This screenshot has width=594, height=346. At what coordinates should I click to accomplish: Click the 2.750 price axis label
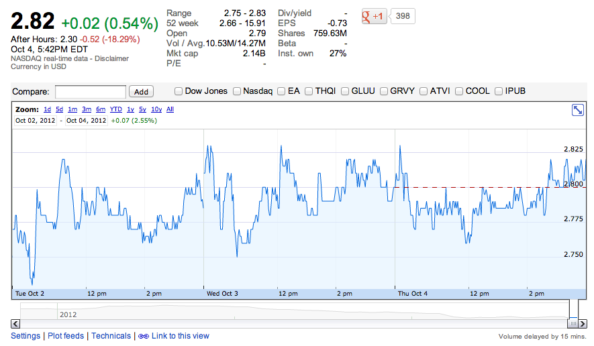pyautogui.click(x=573, y=254)
